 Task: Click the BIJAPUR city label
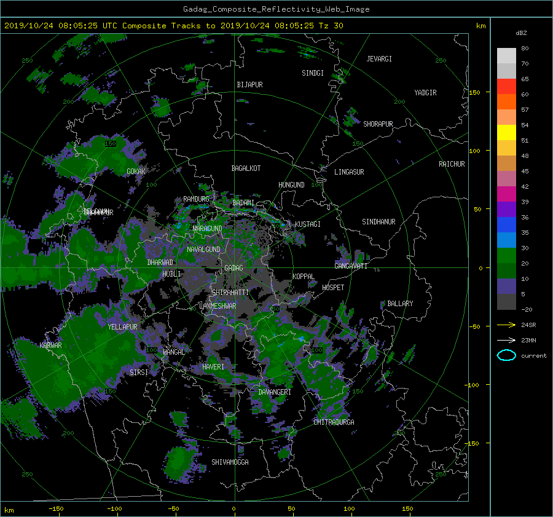point(249,85)
